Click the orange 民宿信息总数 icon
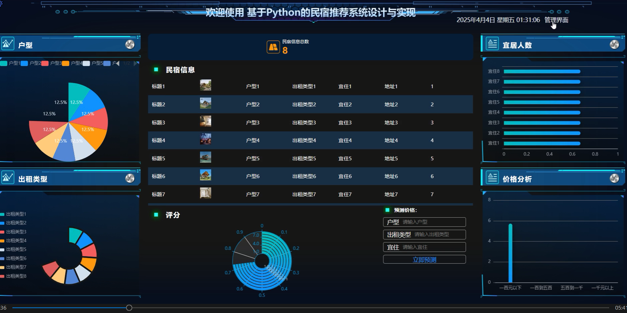The image size is (627, 313). point(273,47)
